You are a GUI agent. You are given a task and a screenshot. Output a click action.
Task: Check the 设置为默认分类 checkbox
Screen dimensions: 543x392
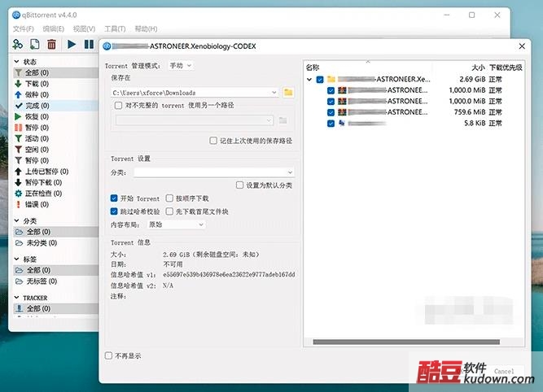(239, 185)
